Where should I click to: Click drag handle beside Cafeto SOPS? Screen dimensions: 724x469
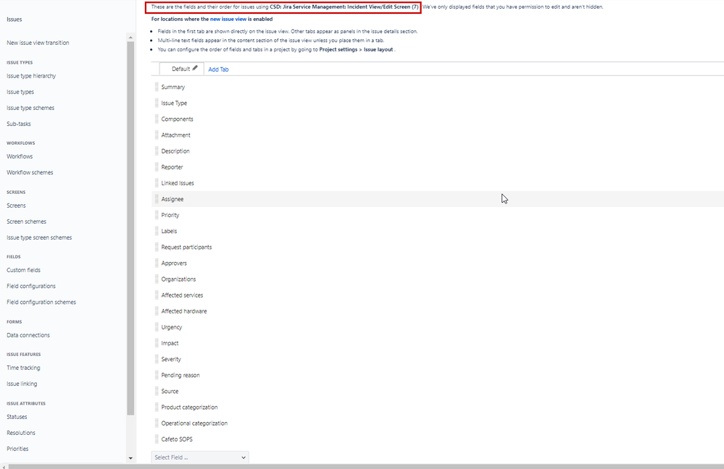(157, 439)
